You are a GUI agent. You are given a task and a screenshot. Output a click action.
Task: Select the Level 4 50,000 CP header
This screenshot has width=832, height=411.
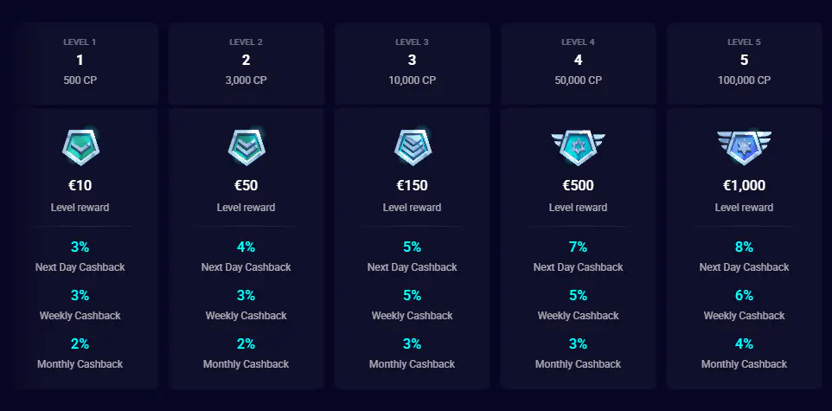click(x=578, y=61)
